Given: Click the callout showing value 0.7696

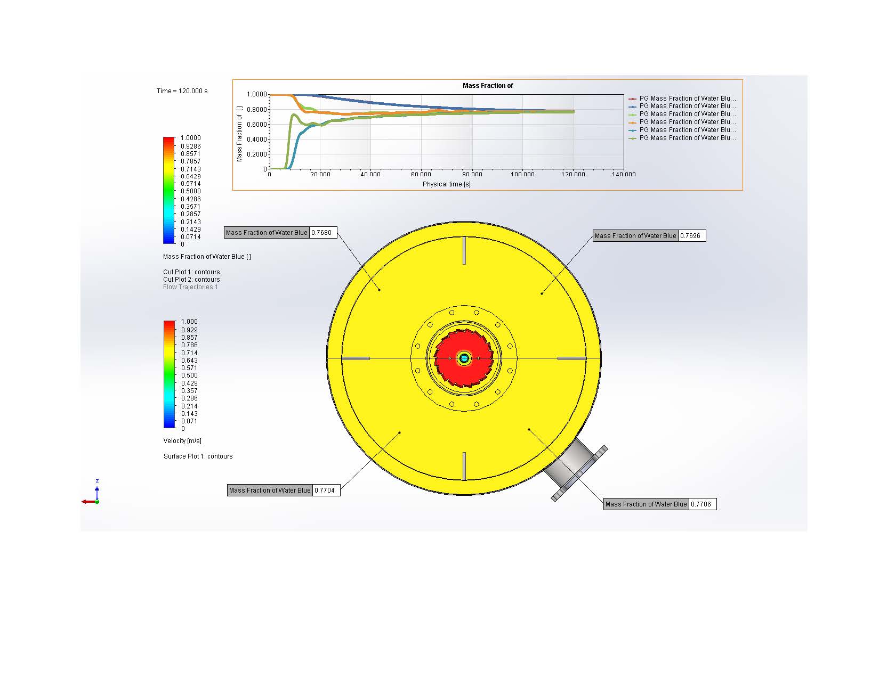Looking at the screenshot, I should pos(649,236).
